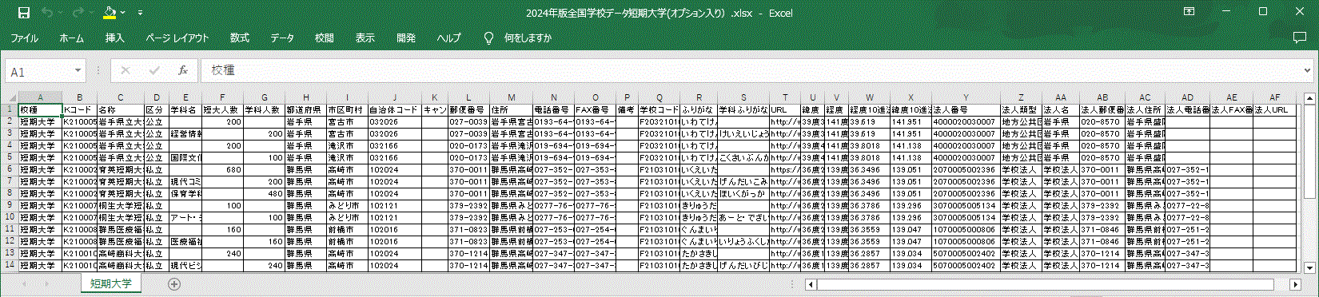Click header cell 法人番号
The image size is (1319, 297).
coord(966,109)
